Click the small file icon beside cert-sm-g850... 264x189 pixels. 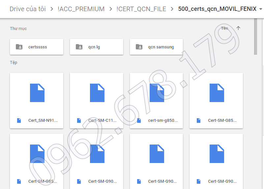tap(139, 121)
